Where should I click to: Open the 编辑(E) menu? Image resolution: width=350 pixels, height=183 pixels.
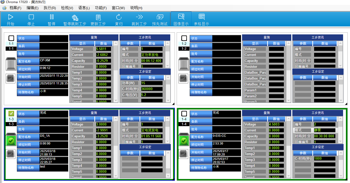[x=33, y=8]
